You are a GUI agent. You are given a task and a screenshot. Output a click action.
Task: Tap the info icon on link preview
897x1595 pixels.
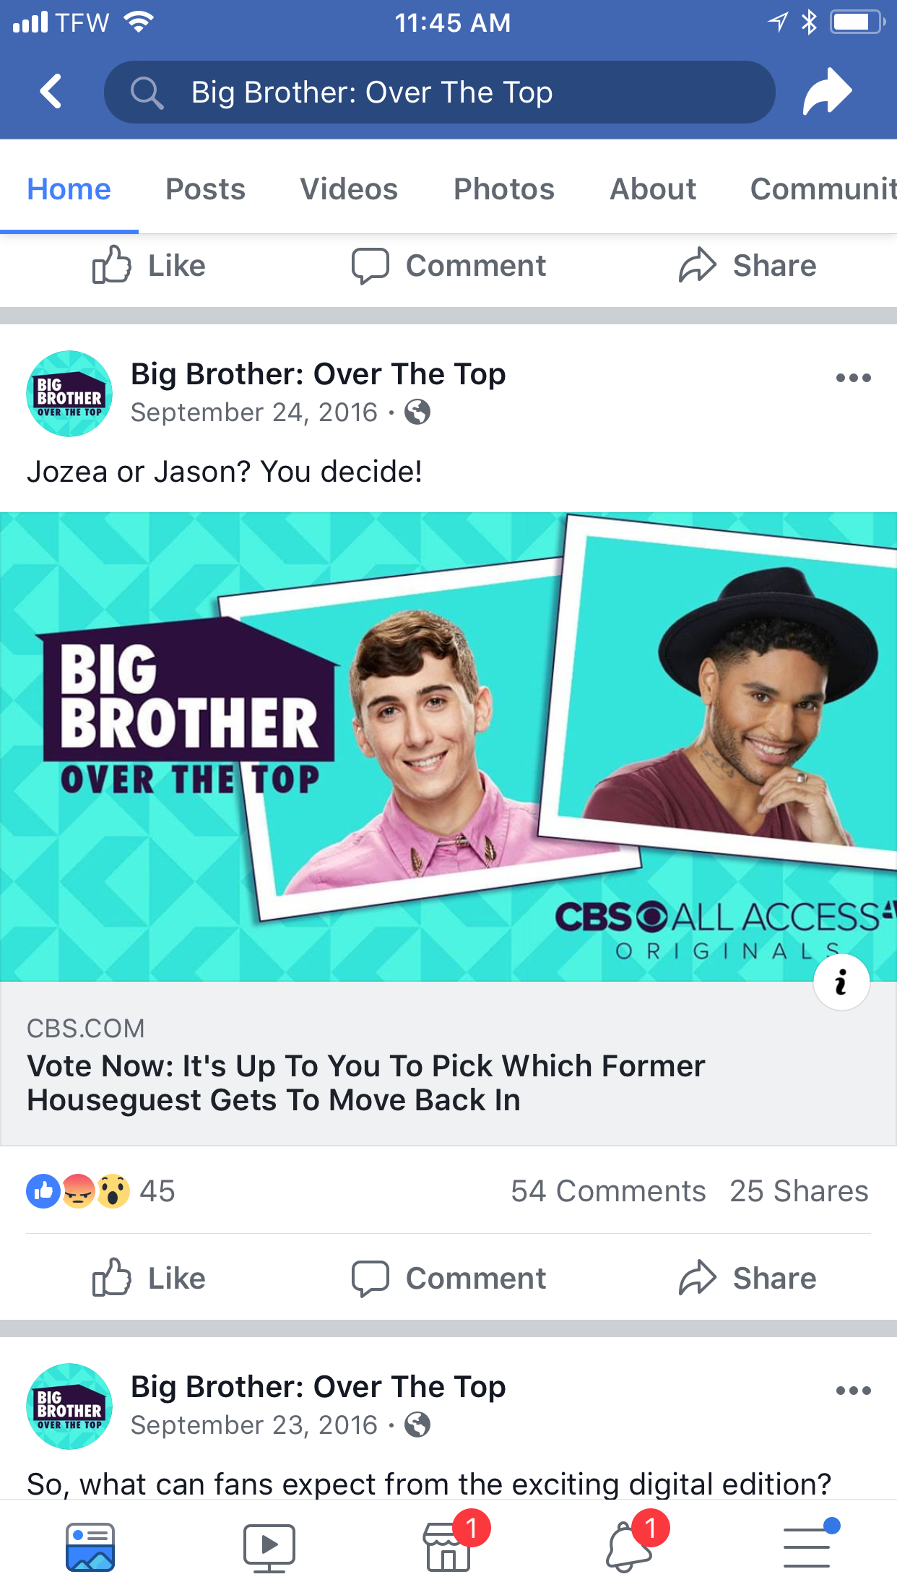pos(841,982)
